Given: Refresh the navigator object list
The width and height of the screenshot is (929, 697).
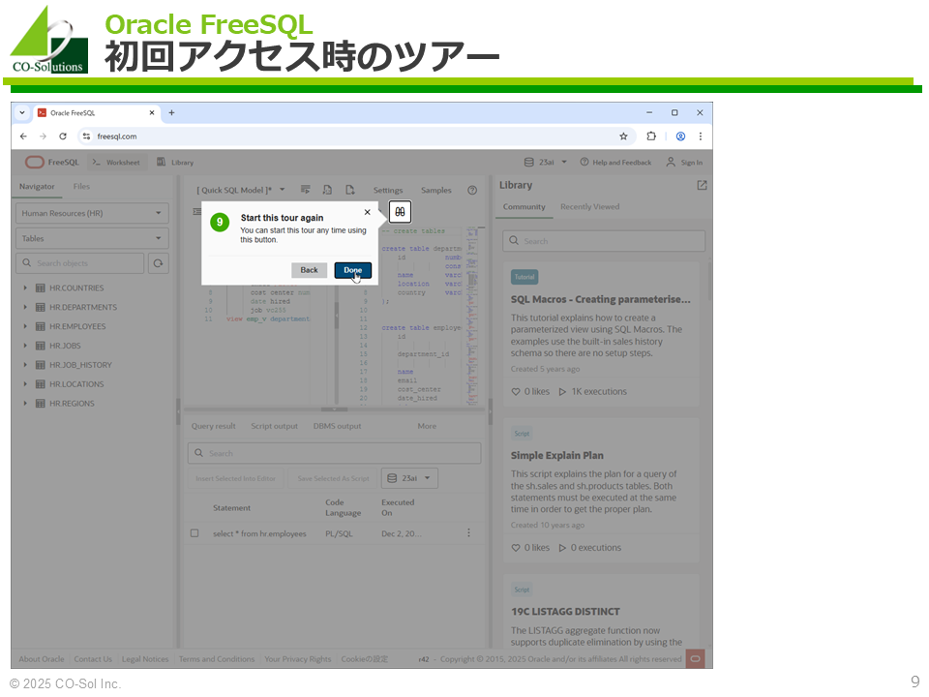Looking at the screenshot, I should pos(158,263).
